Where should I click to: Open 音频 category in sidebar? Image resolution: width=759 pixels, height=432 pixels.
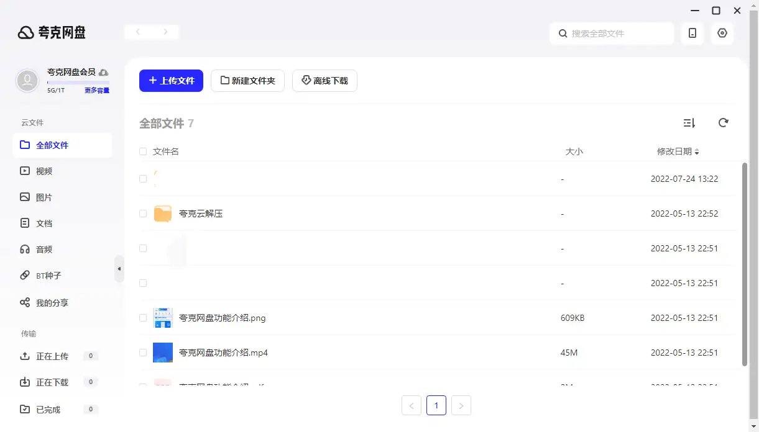pos(62,250)
